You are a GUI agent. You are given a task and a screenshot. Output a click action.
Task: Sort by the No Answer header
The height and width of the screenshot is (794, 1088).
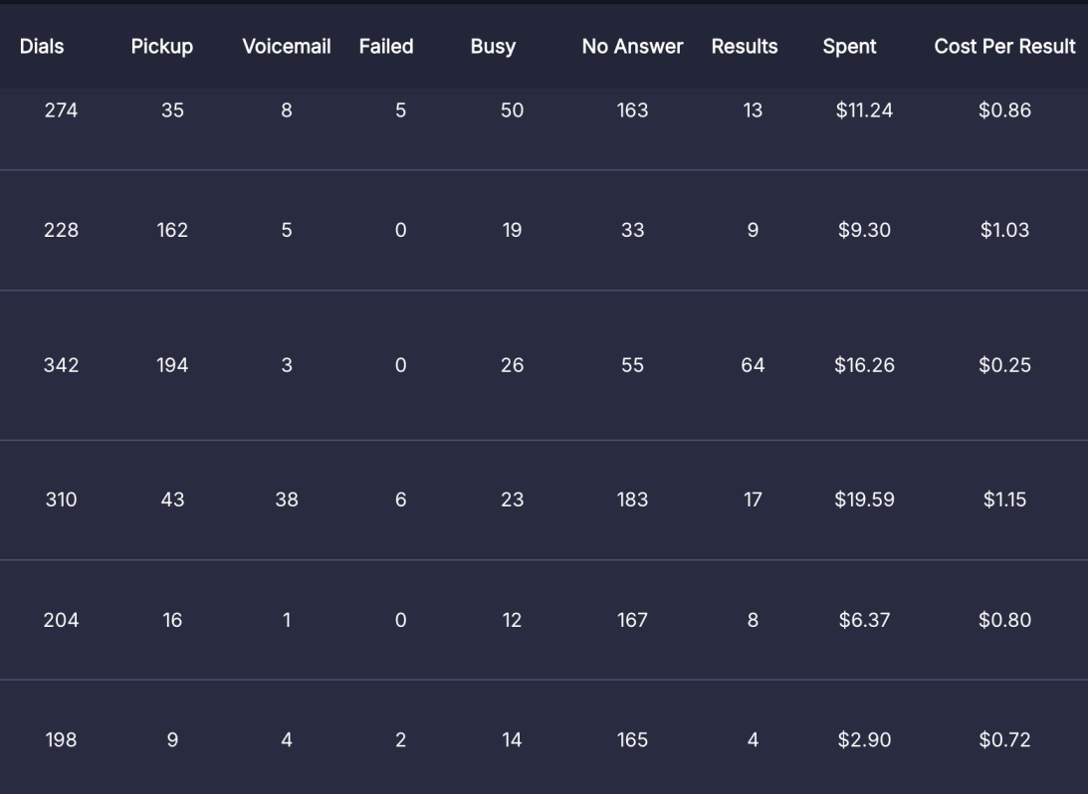632,47
